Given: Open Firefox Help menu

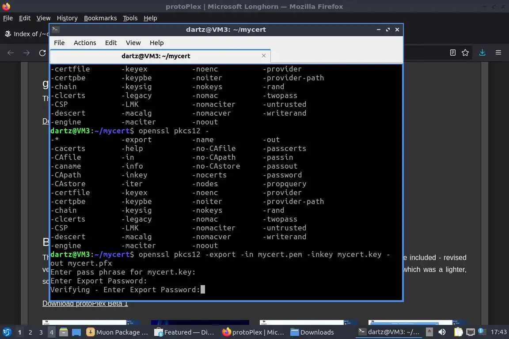Looking at the screenshot, I should pos(150,18).
